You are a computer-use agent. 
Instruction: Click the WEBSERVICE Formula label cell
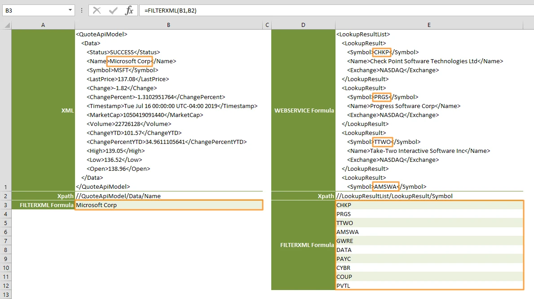(x=303, y=110)
